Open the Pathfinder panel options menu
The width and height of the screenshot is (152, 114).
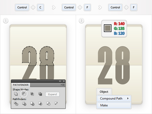(x=63, y=85)
